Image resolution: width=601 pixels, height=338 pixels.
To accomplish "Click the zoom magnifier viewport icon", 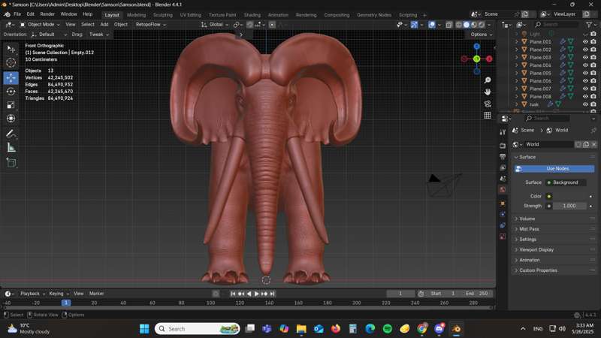I will pos(488,80).
